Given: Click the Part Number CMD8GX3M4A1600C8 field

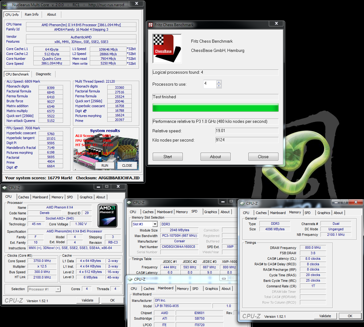Looking at the screenshot, I should click(x=179, y=247).
